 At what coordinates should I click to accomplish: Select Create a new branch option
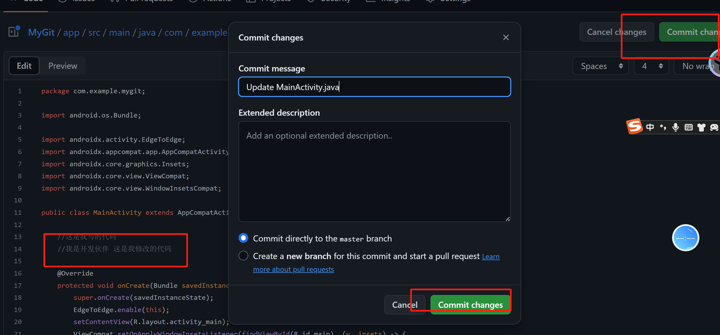click(x=243, y=256)
